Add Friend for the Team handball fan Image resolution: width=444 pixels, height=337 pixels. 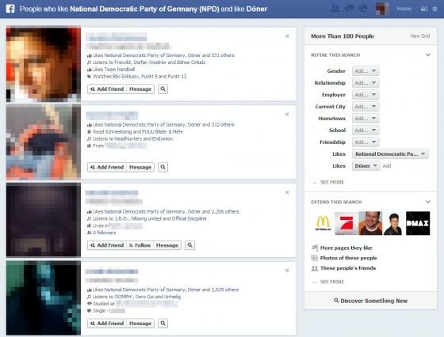pos(107,89)
